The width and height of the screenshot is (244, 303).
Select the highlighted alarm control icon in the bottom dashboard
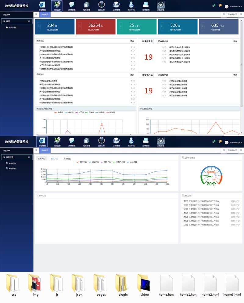pyautogui.click(x=42, y=142)
